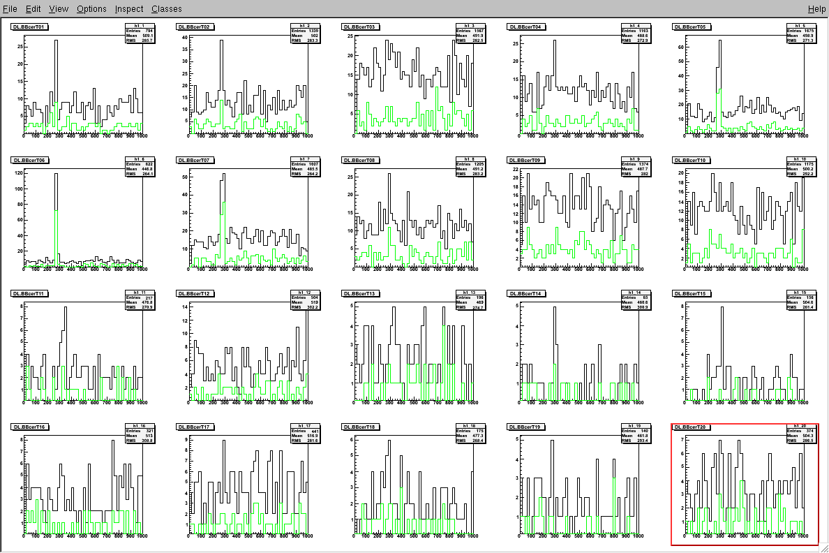Open the Help menu
The image size is (829, 553).
pyautogui.click(x=816, y=8)
